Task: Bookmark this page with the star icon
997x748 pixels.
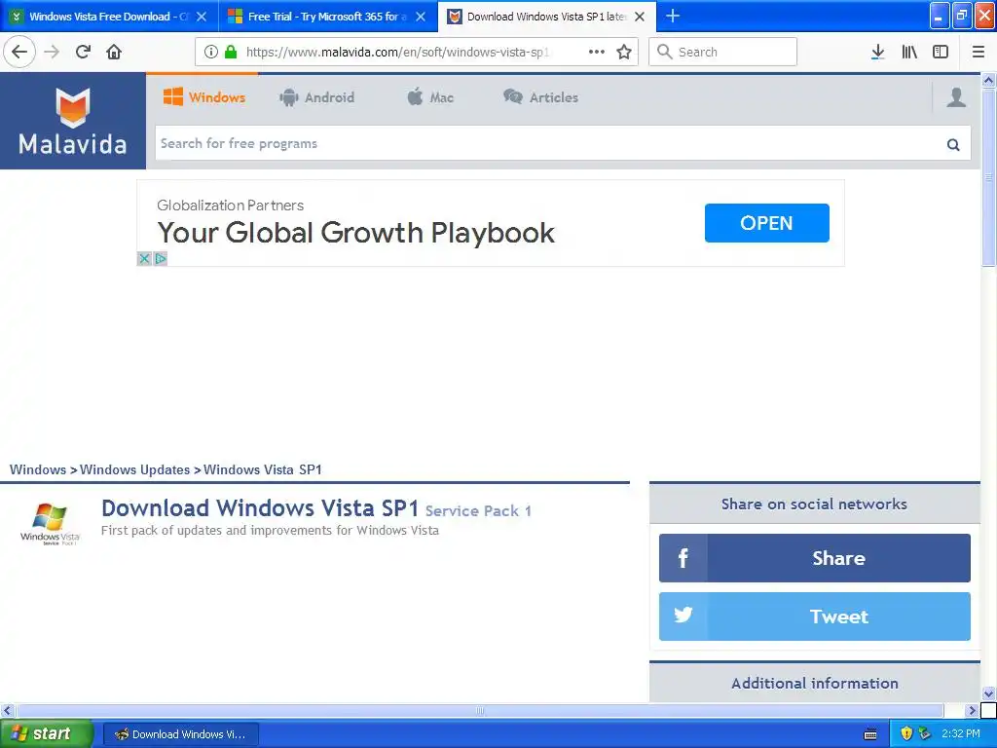Action: pyautogui.click(x=624, y=52)
